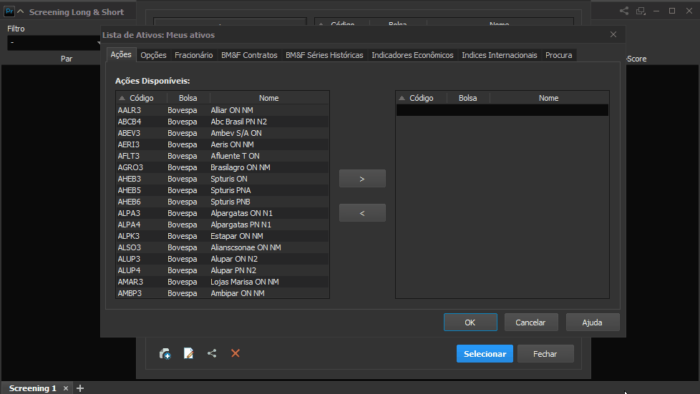Open the Procura tab

(x=558, y=55)
